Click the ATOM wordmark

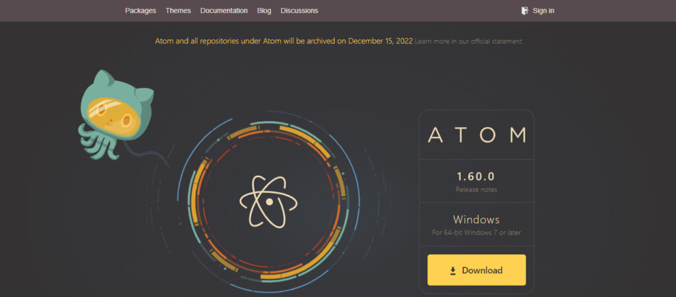[476, 135]
